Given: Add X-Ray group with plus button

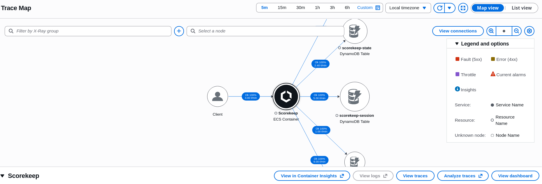Looking at the screenshot, I should [179, 31].
